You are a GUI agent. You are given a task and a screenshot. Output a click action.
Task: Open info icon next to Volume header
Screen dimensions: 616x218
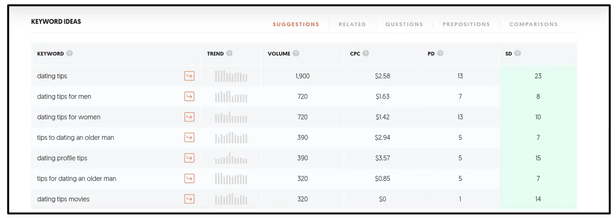tap(296, 53)
